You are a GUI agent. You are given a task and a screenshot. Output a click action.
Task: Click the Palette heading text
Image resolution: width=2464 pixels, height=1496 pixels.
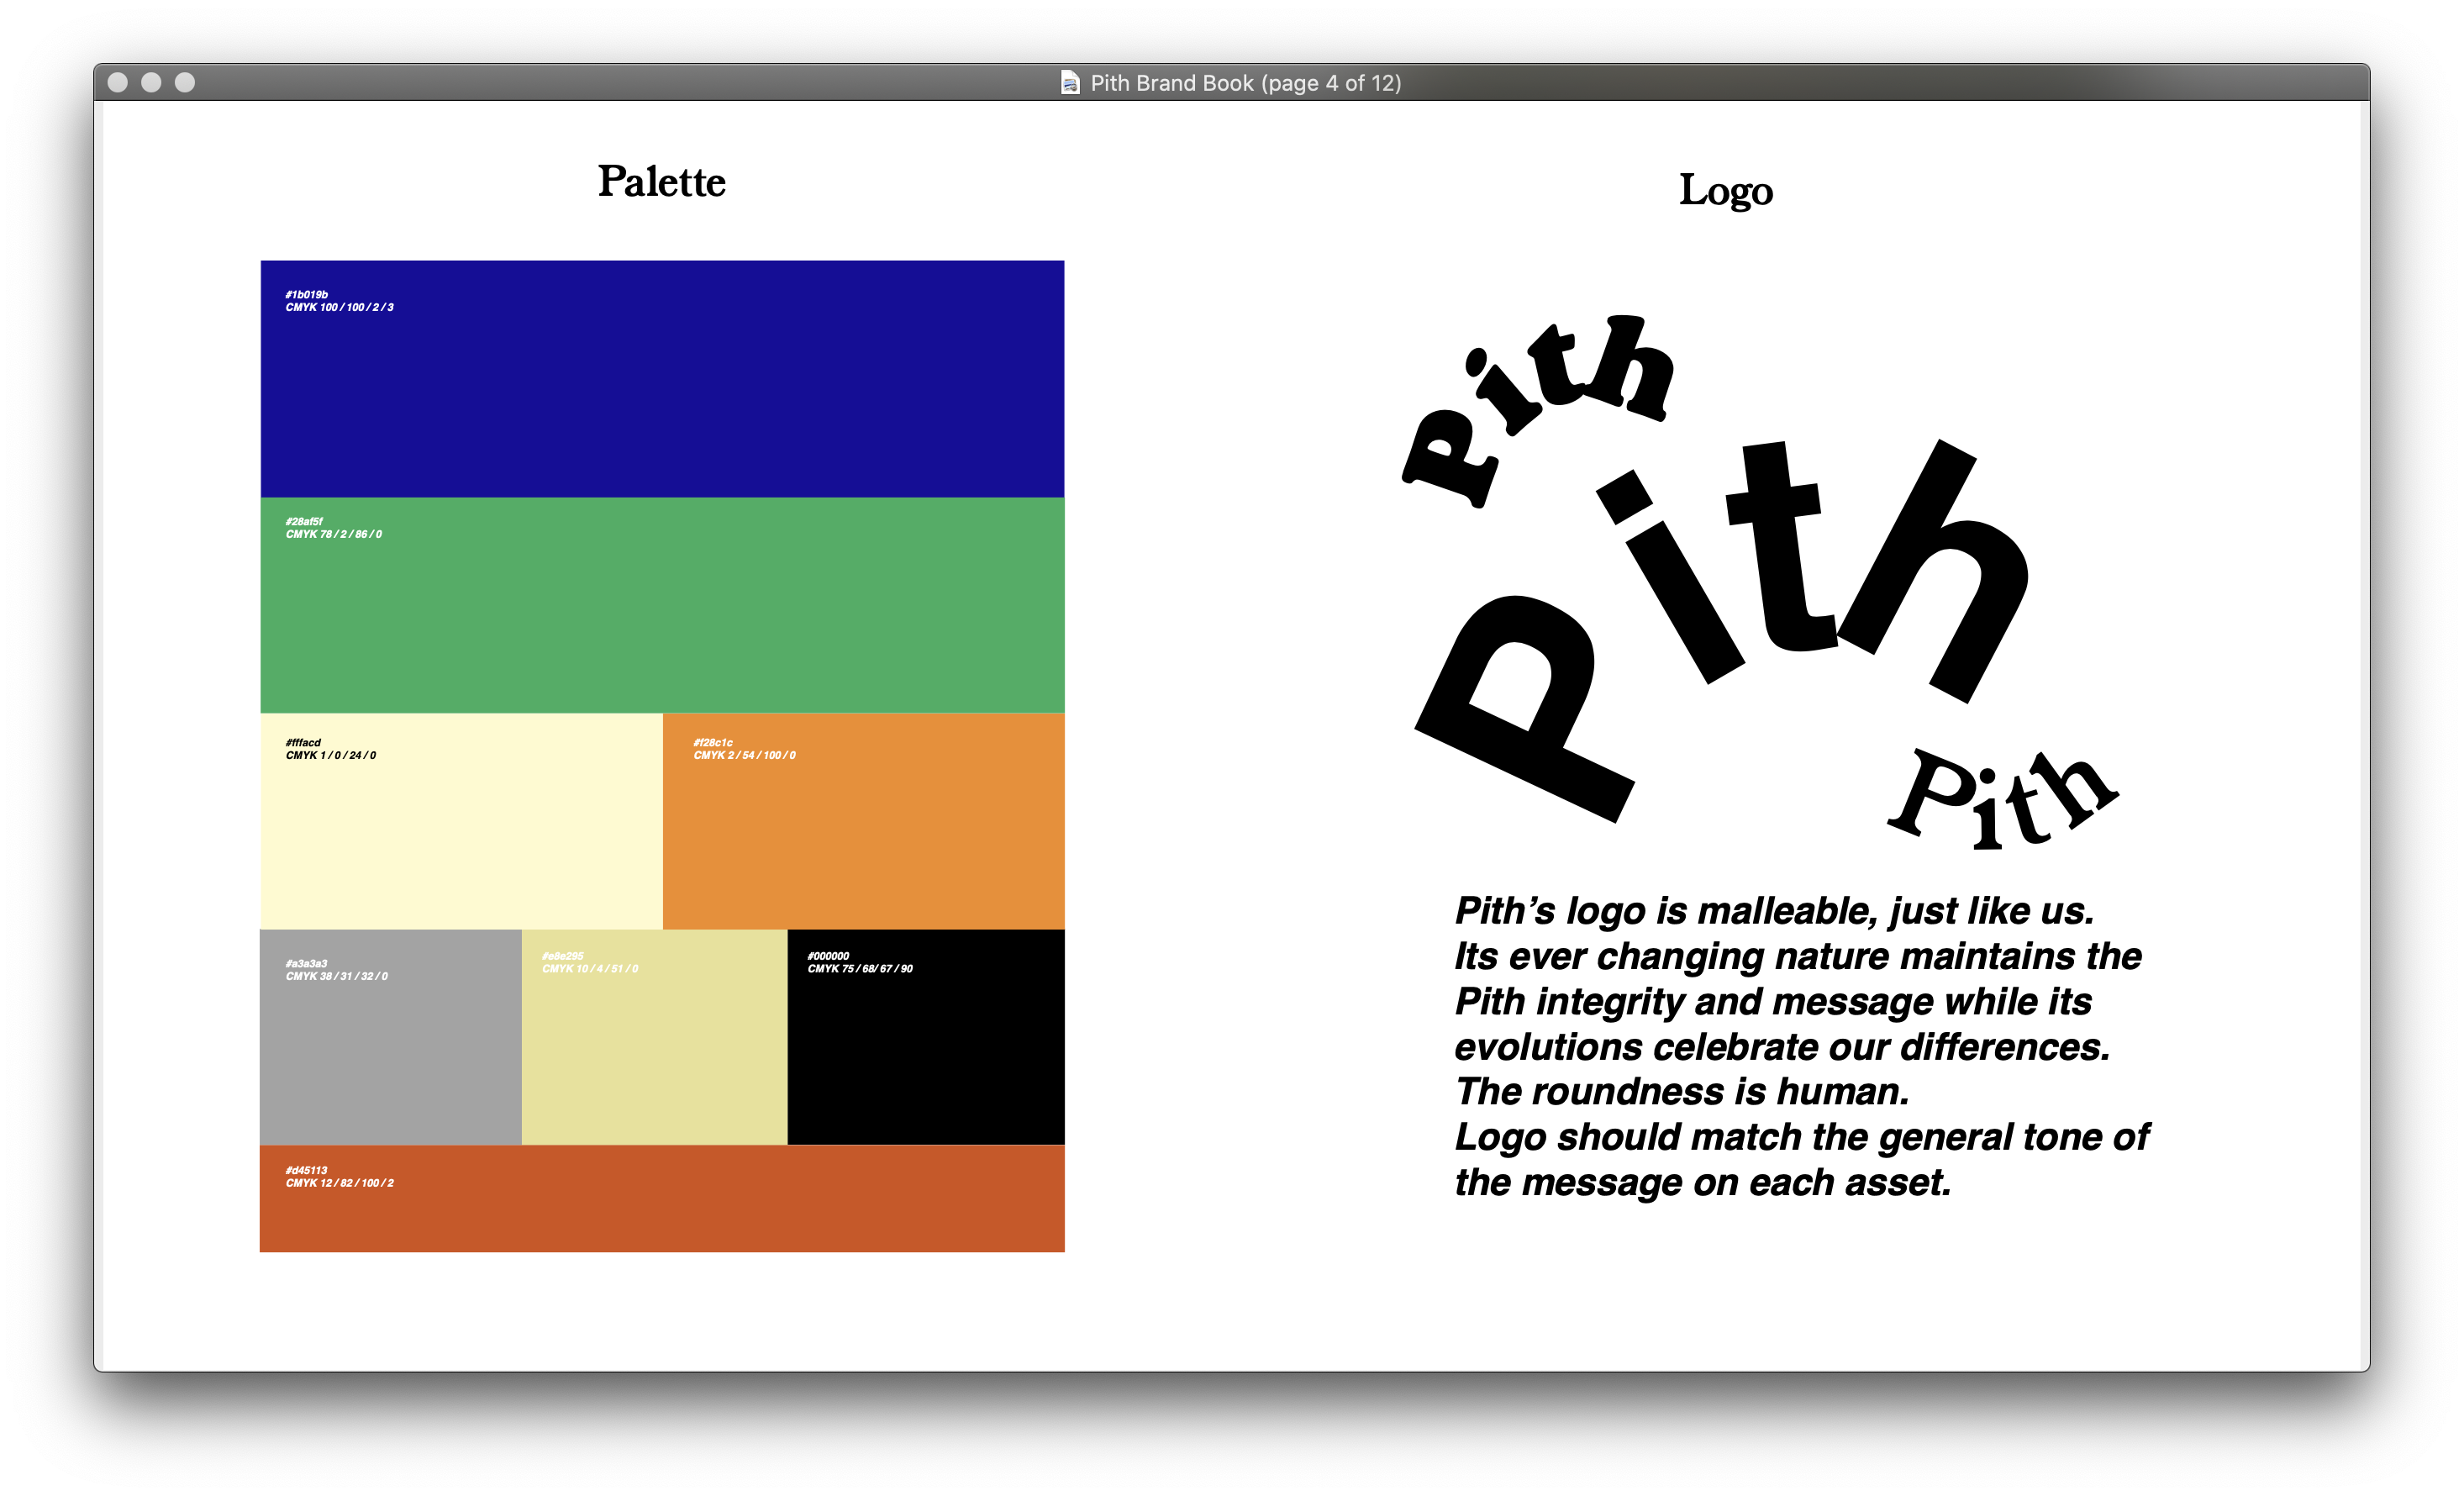point(661,182)
